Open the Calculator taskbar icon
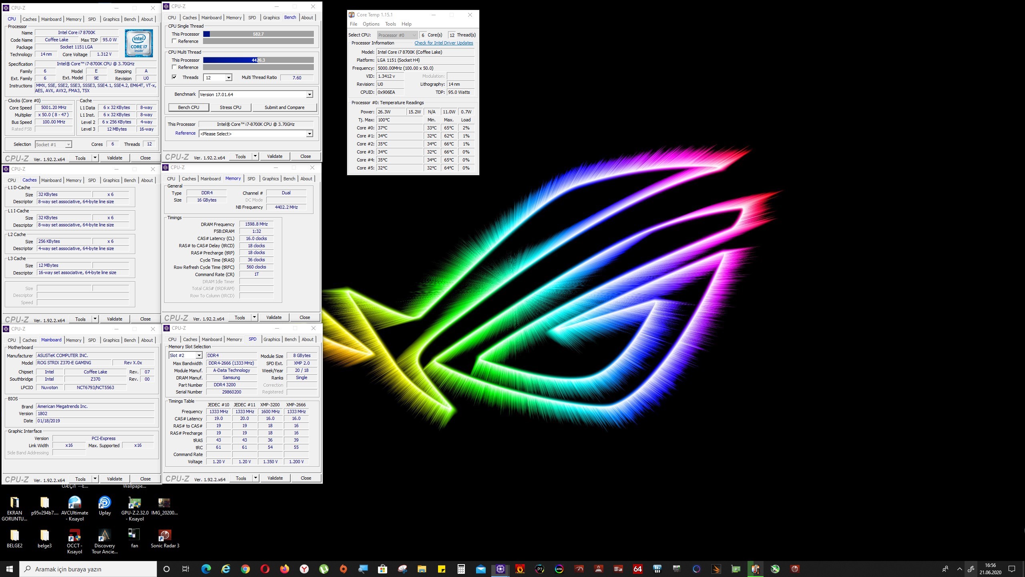Image resolution: width=1025 pixels, height=577 pixels. pos(461,569)
